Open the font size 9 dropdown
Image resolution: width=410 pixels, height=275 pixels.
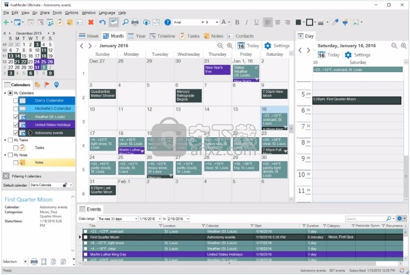[217, 23]
